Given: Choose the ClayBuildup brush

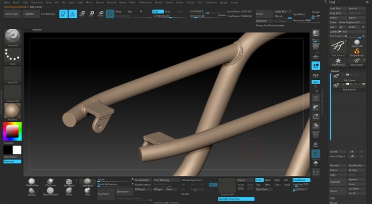Looking at the screenshot, I should tap(32, 182).
